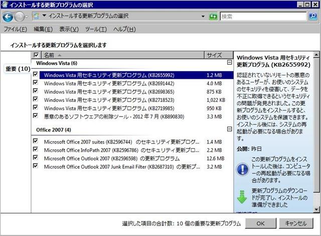Uncheck the KB2698365 update checkbox
The image size is (321, 236).
[36, 90]
